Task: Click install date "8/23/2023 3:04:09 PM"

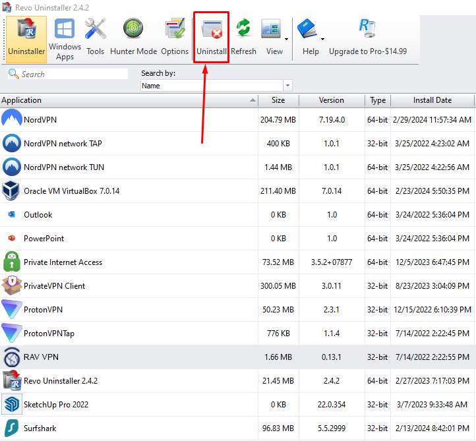Action: [x=432, y=286]
